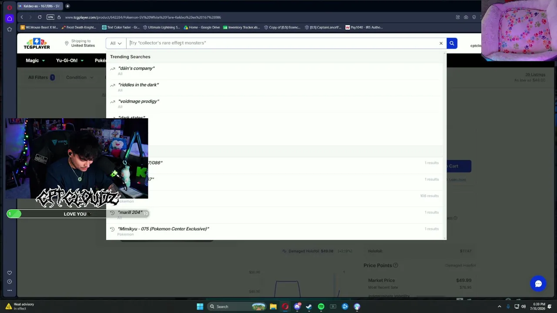Reload the page

[x=40, y=17]
